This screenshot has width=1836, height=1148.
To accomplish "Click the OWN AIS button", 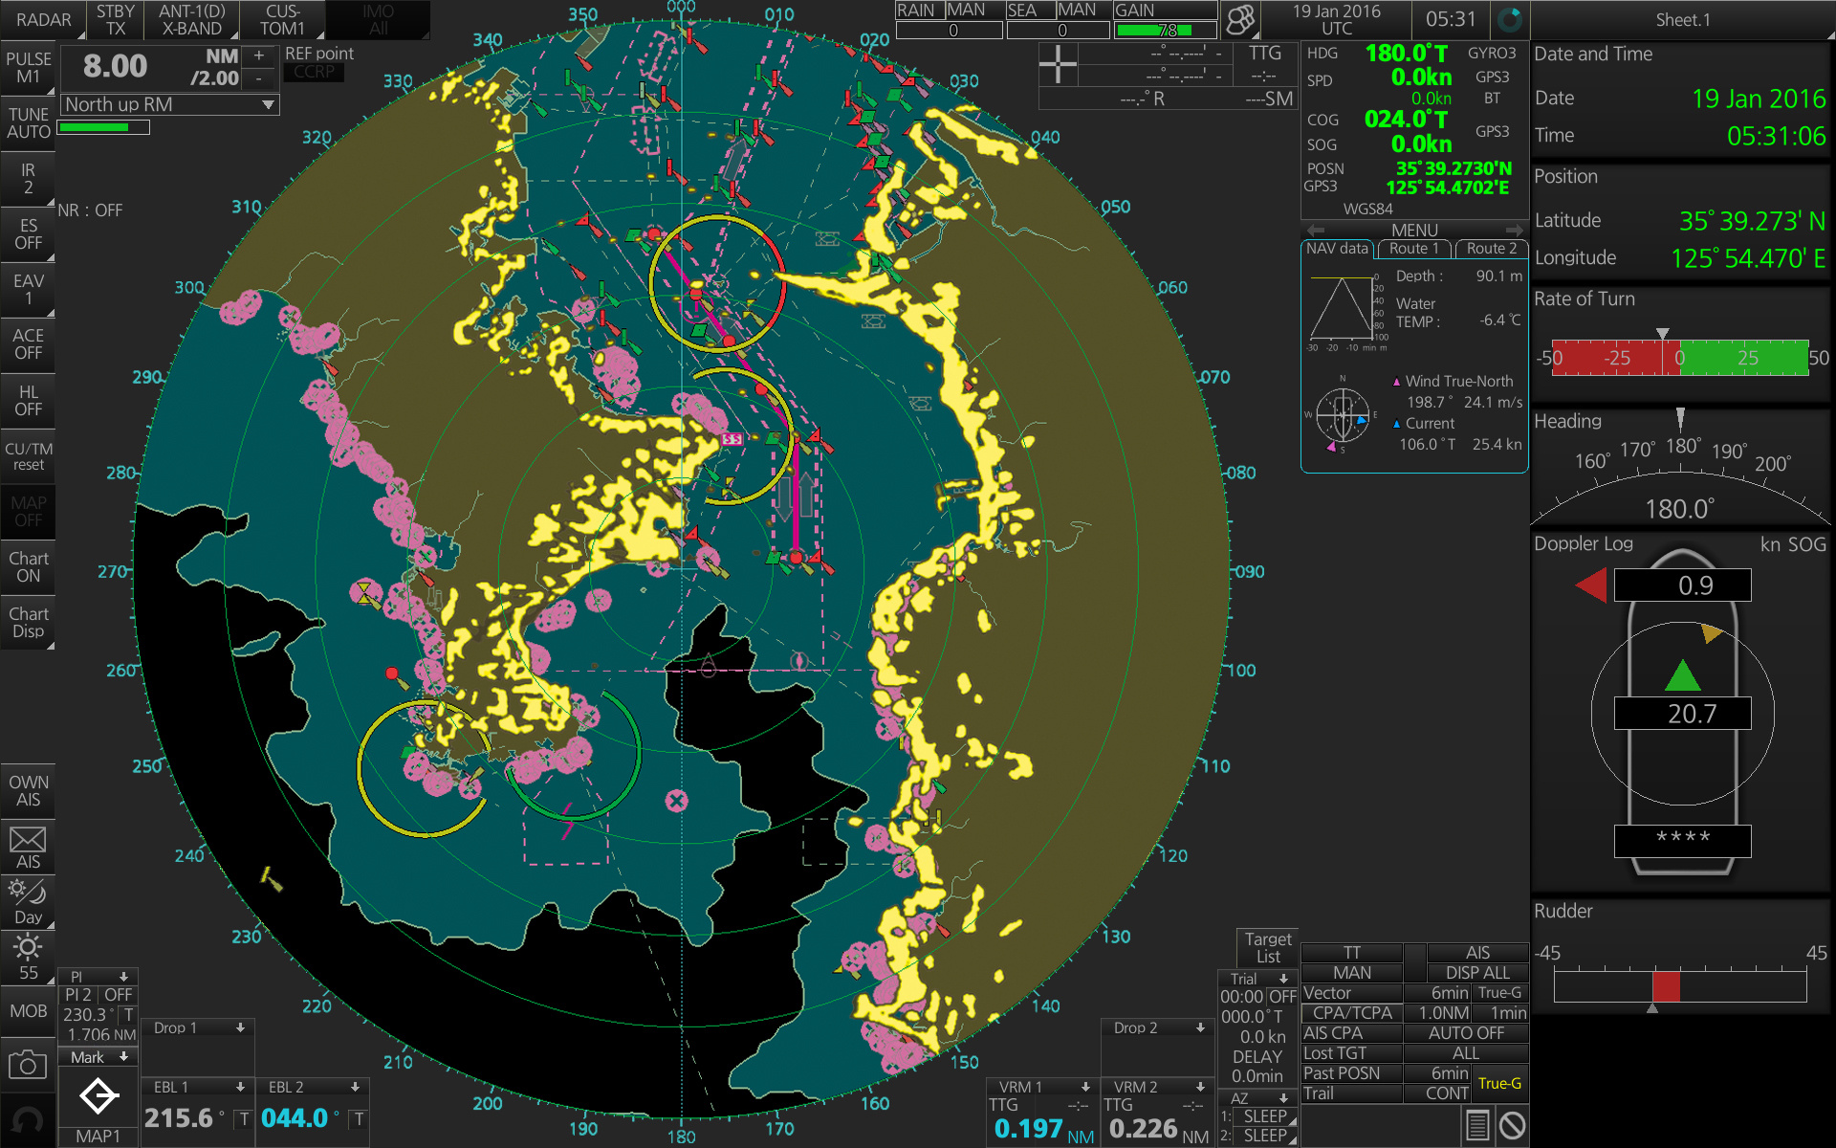I will (28, 791).
